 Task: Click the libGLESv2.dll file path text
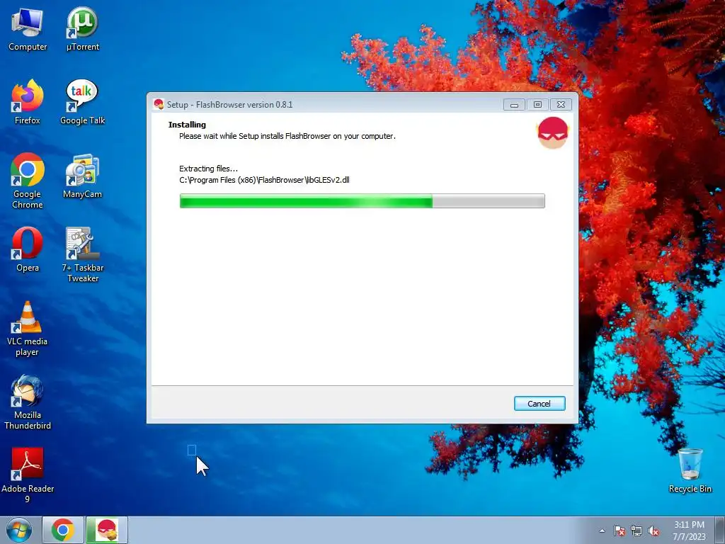[x=264, y=180]
